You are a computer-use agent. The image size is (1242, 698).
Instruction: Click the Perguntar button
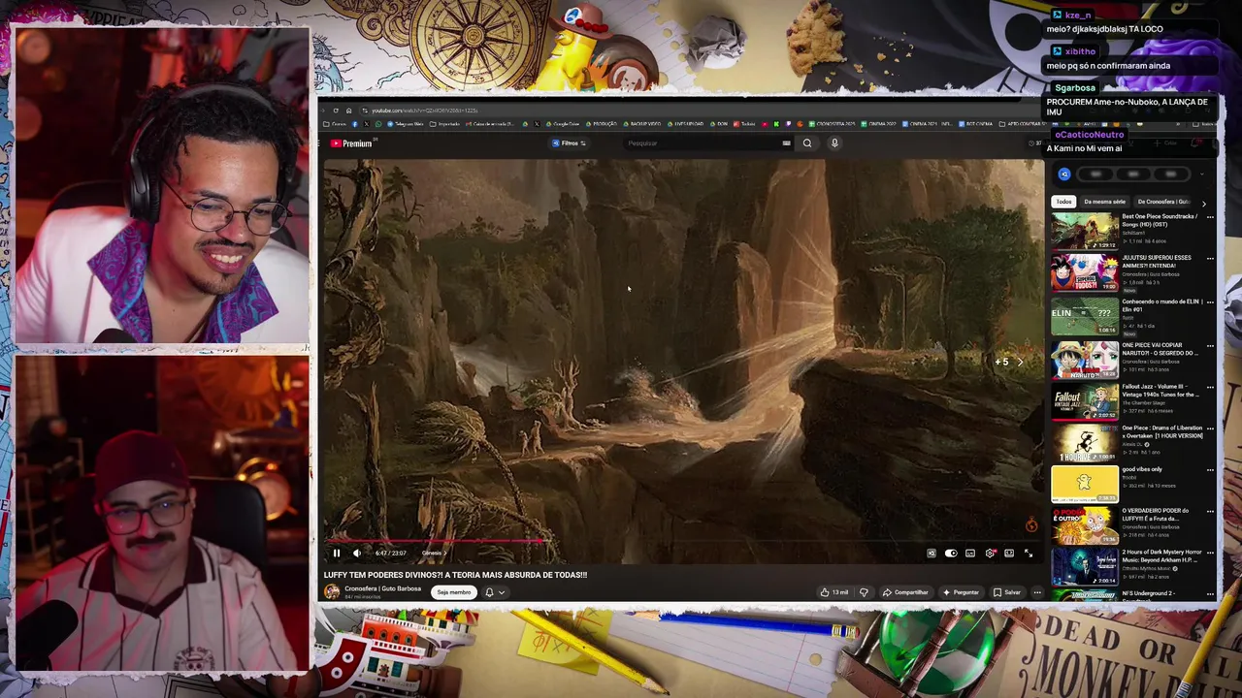point(961,592)
